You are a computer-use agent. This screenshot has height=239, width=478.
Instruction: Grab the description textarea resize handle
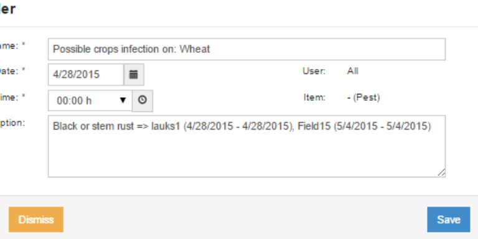[441, 173]
